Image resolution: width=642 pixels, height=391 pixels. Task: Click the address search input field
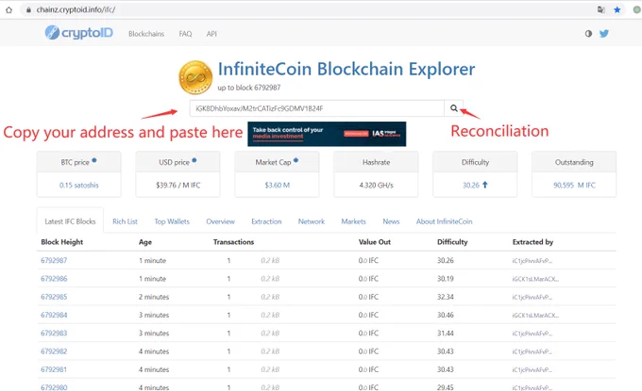click(317, 108)
